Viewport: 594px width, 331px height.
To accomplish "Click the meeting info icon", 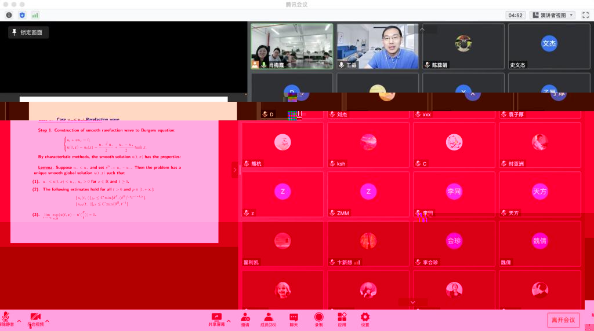I will pyautogui.click(x=9, y=15).
